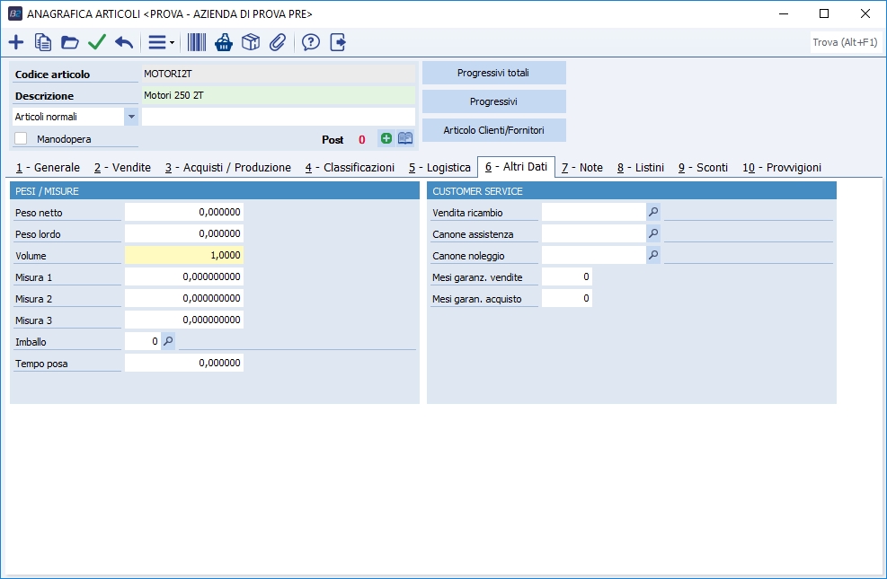Toggle the Manodopera checkbox
Screen dimensions: 887x579
pos(22,139)
